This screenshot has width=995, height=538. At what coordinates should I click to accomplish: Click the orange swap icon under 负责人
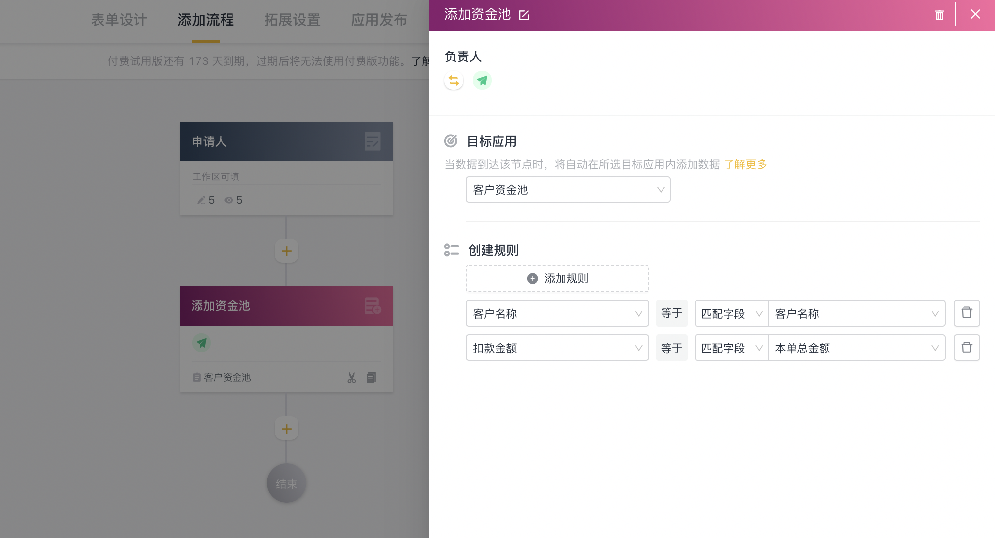454,80
